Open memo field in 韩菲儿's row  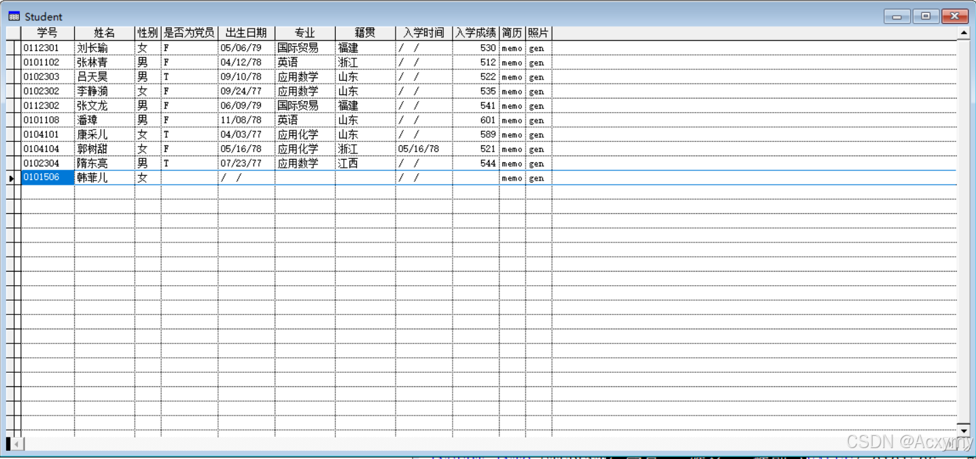click(512, 177)
